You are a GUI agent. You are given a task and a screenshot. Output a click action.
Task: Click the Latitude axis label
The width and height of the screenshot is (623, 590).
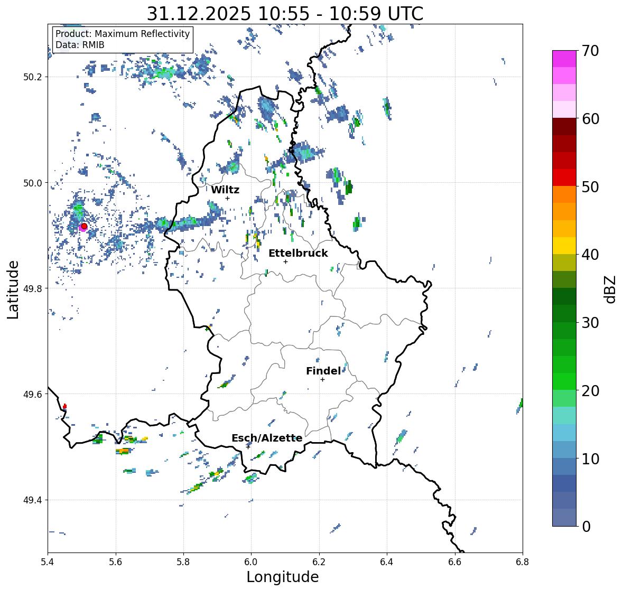(13, 289)
